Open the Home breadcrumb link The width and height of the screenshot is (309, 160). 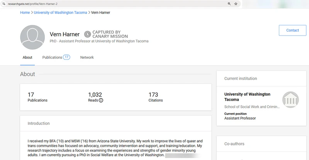[25, 12]
